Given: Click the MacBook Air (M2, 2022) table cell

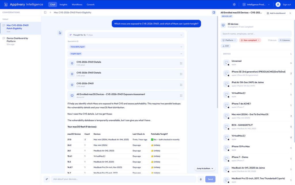Looking at the screenshot, I should pos(104,151).
